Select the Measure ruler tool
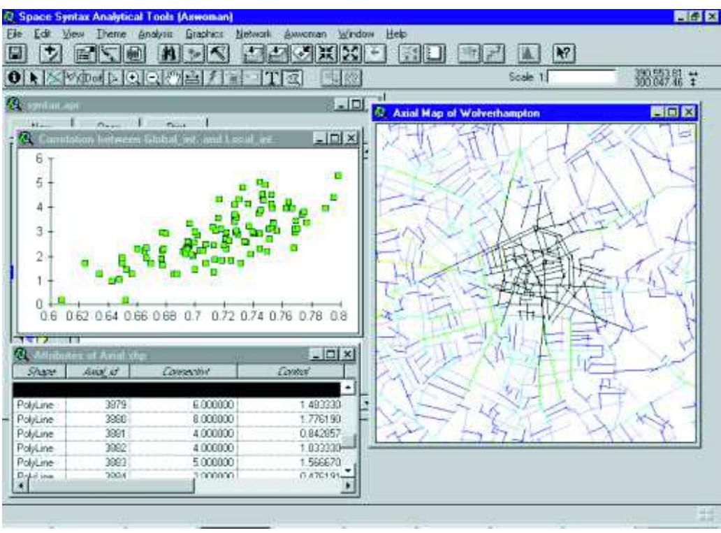This screenshot has width=721, height=533. pyautogui.click(x=193, y=78)
